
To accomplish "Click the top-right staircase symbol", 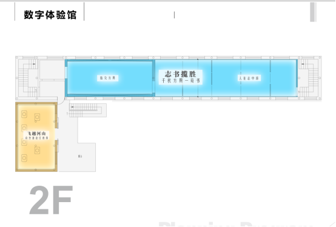I will pos(308,78).
